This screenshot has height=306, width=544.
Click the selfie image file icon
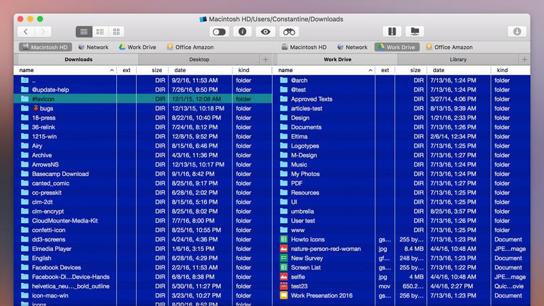[x=284, y=277]
